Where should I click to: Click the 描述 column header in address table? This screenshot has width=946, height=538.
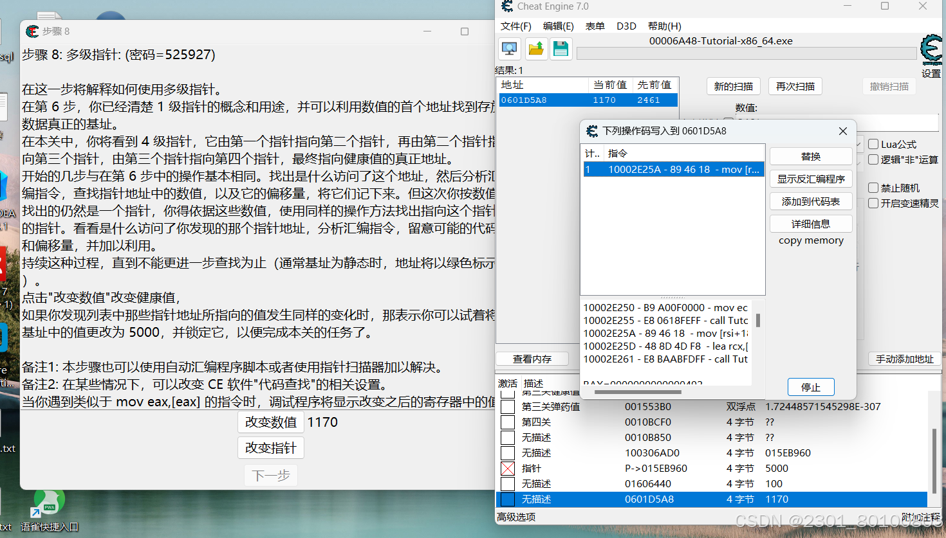pos(533,383)
